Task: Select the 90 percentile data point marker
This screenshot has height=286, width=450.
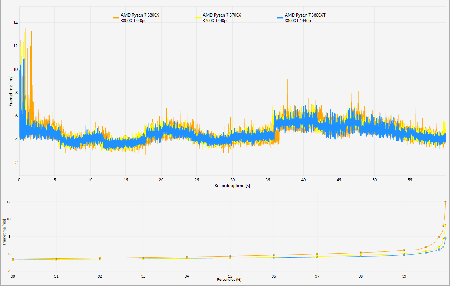Action: point(13,259)
